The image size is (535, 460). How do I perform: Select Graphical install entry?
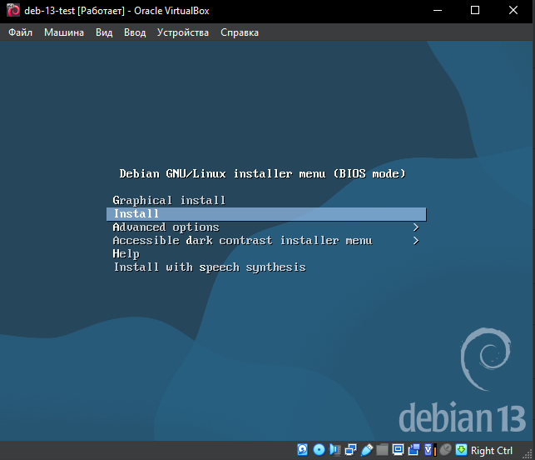pos(169,201)
